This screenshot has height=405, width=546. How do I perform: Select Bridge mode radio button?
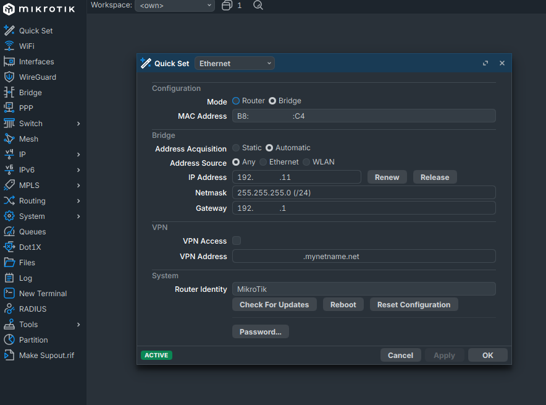(x=272, y=101)
